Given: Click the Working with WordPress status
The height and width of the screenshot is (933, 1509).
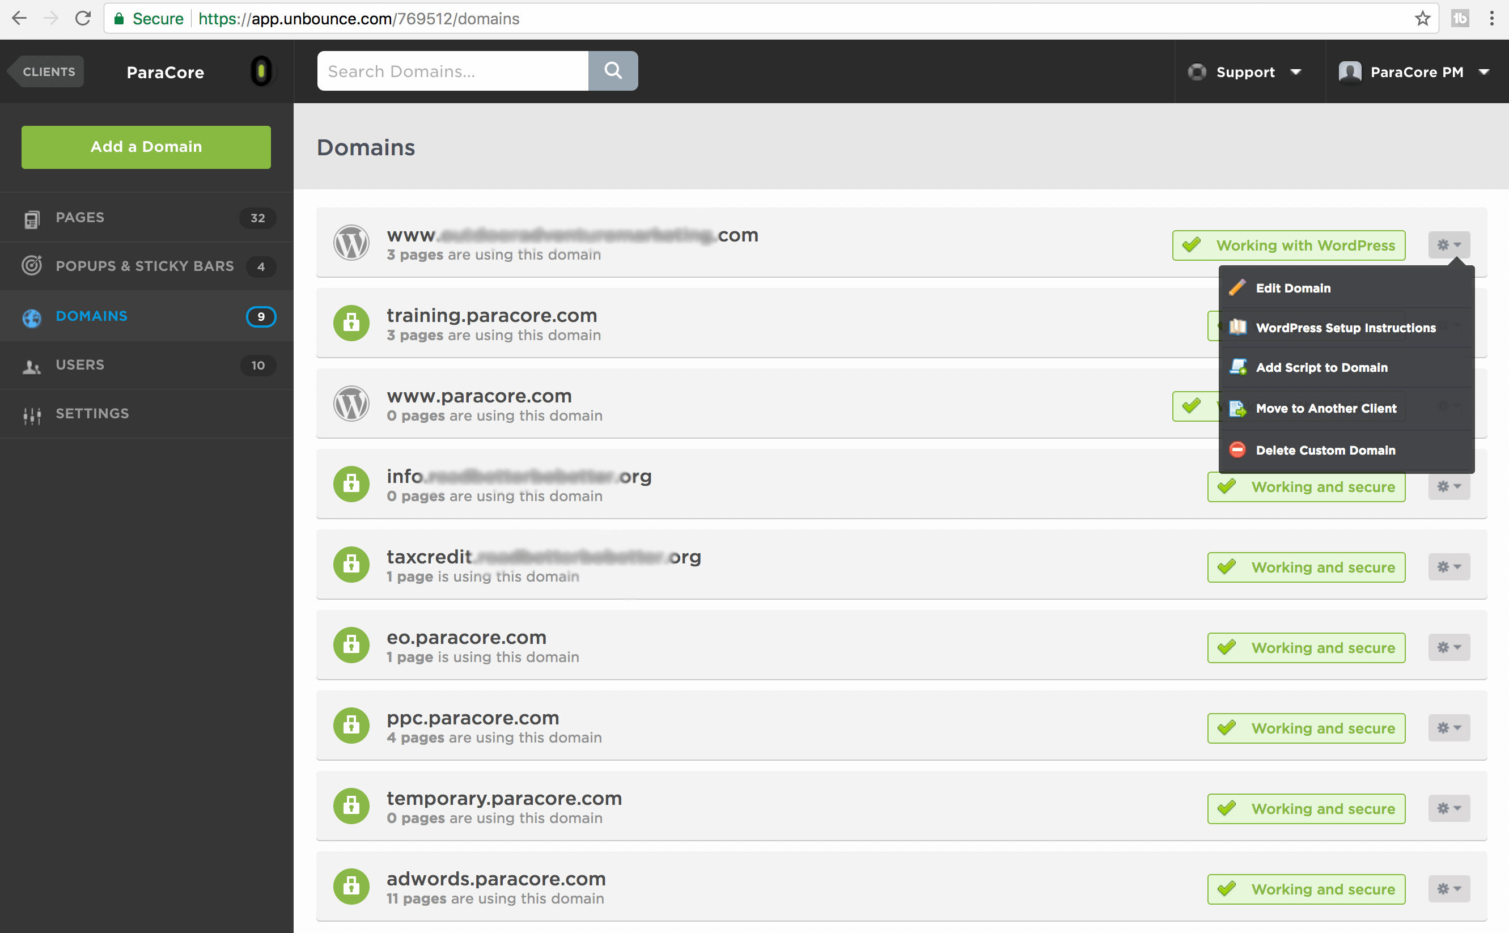Looking at the screenshot, I should click(x=1288, y=245).
